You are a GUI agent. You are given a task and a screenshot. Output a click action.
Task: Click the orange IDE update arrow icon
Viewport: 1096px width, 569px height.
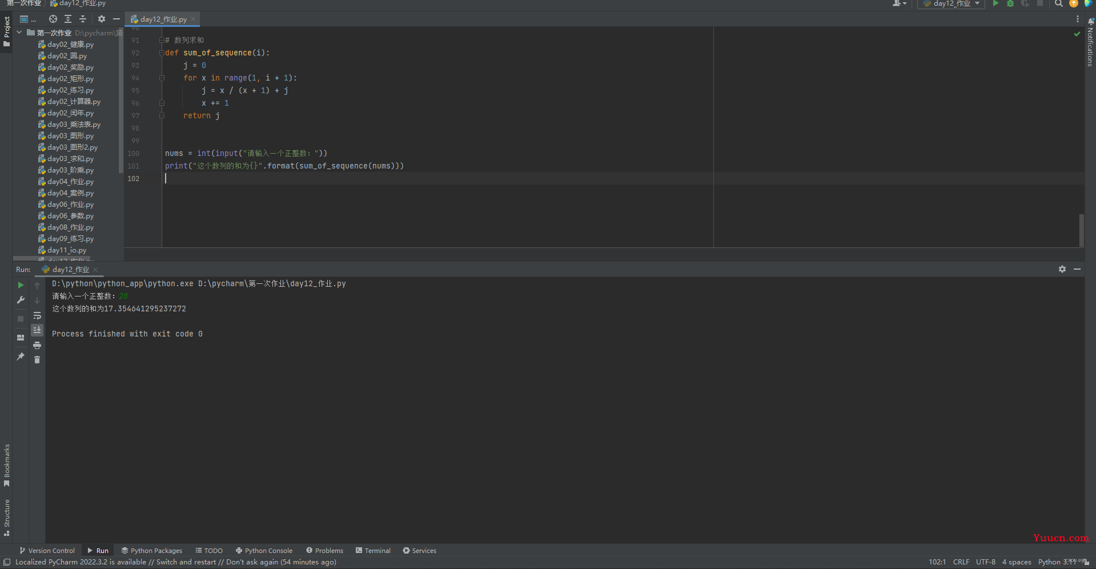(x=1073, y=3)
